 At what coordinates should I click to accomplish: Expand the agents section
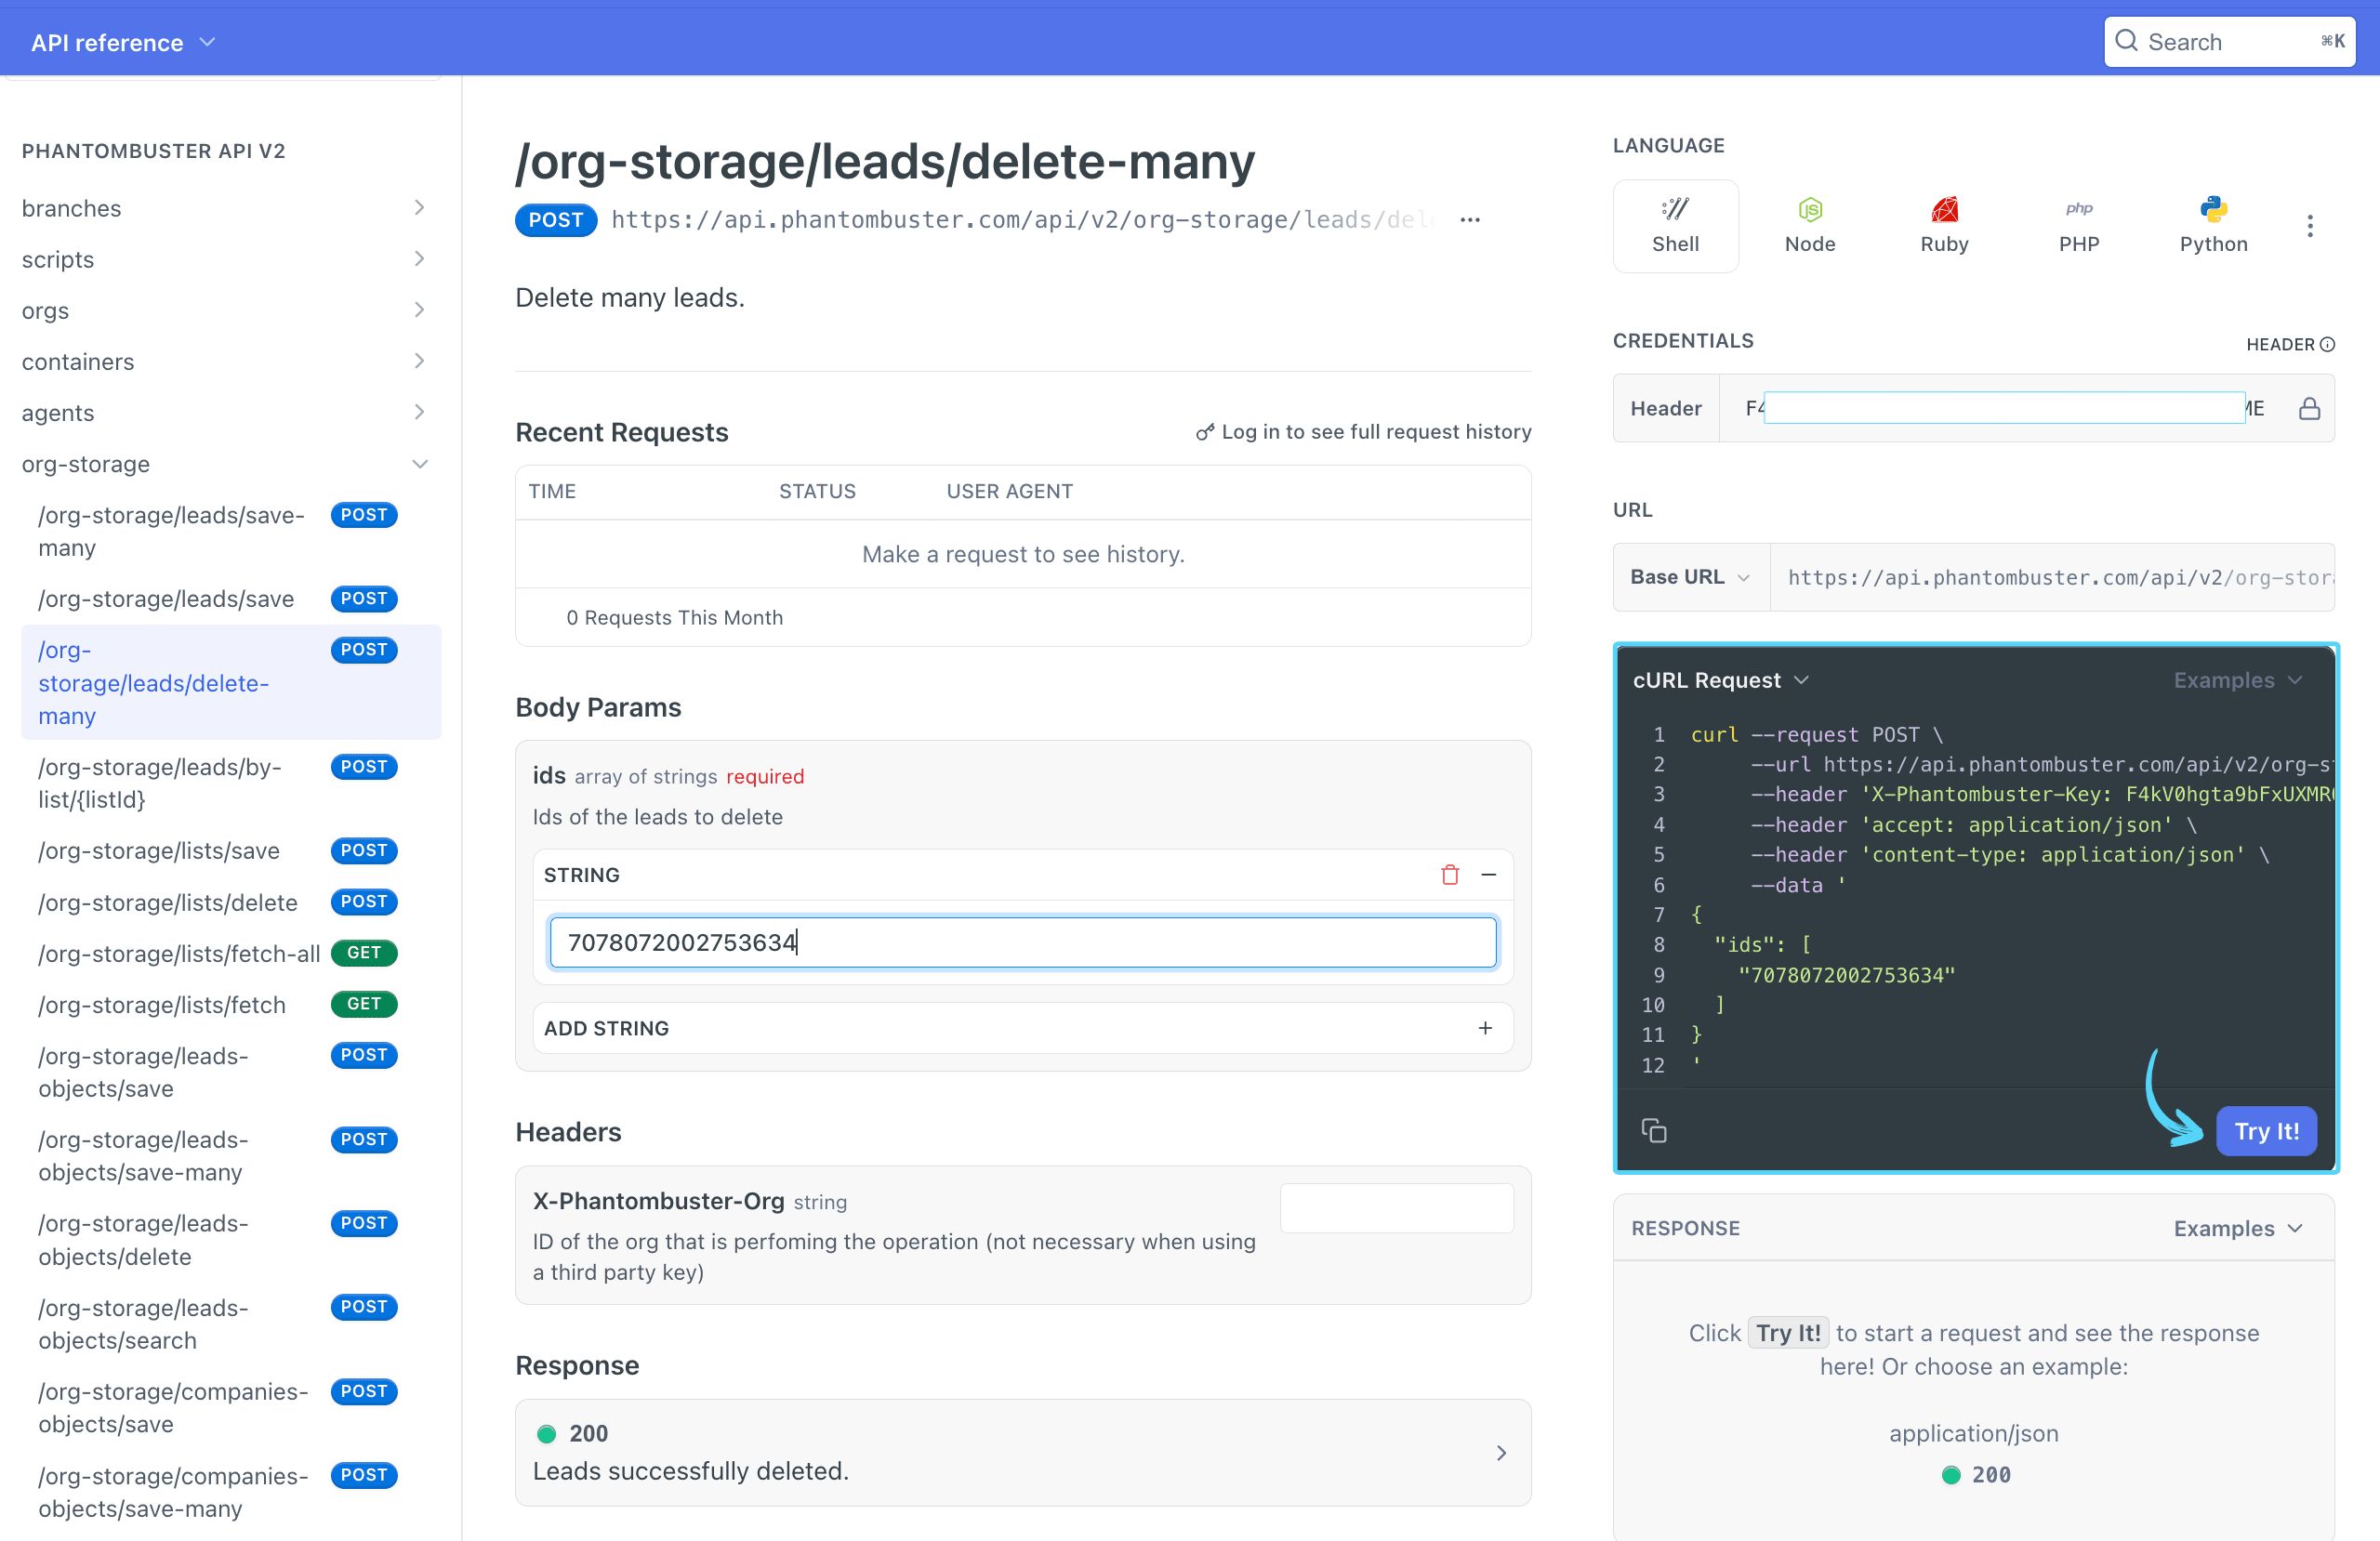[x=419, y=412]
